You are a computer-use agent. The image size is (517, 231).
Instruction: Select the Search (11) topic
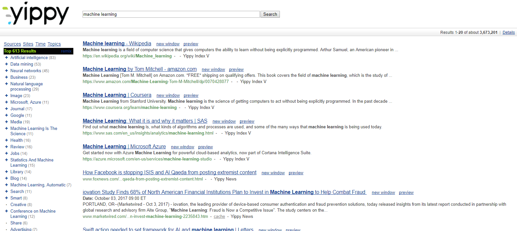click(x=21, y=191)
